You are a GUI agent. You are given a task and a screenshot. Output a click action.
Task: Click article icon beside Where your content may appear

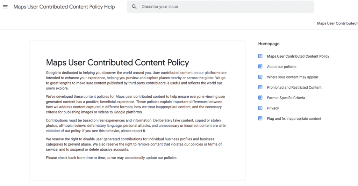point(260,77)
